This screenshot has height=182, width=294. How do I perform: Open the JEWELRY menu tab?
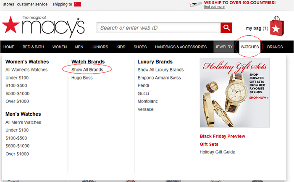[224, 47]
